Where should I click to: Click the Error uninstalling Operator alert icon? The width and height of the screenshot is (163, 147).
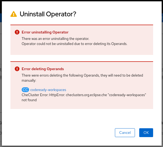pos(17,32)
